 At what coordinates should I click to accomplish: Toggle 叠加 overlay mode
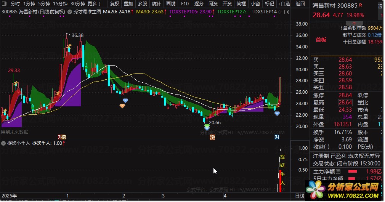coord(128,4)
